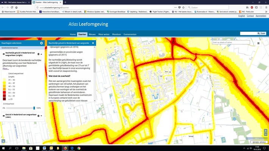Switch to the NU - Het laatste nieuws tab
The image size is (269, 151).
click(16, 2)
